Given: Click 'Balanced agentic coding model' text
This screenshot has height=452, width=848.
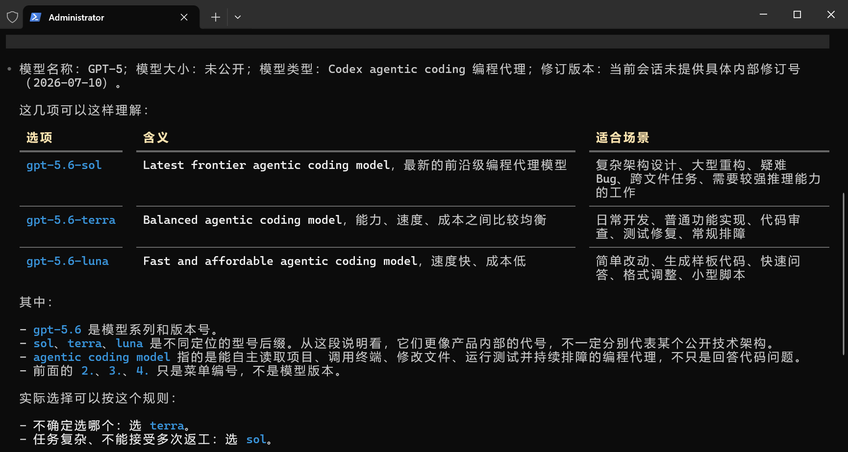Looking at the screenshot, I should (243, 220).
